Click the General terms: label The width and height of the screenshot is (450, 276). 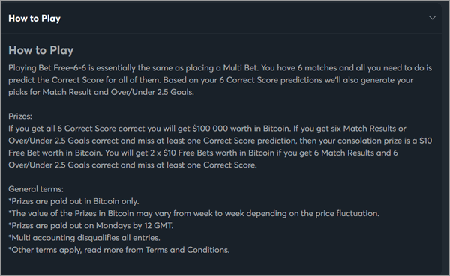pos(36,189)
